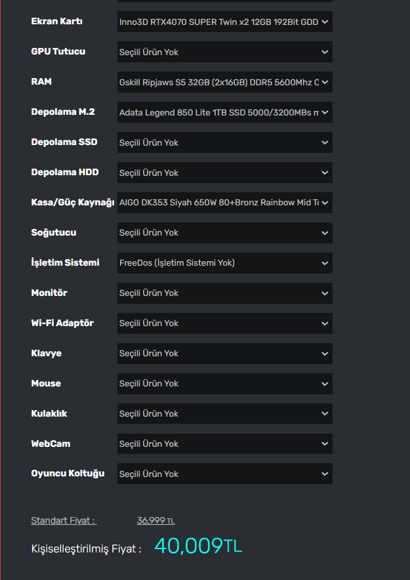This screenshot has height=580, width=410.
Task: Click the Standart Fiyat label
Action: pos(63,521)
